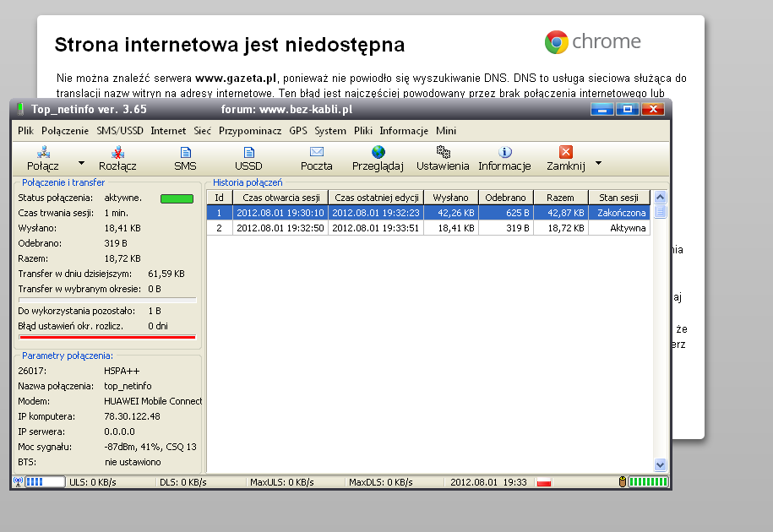This screenshot has height=532, width=773.
Task: Launch the Przeglądaj globe icon
Action: (x=378, y=152)
